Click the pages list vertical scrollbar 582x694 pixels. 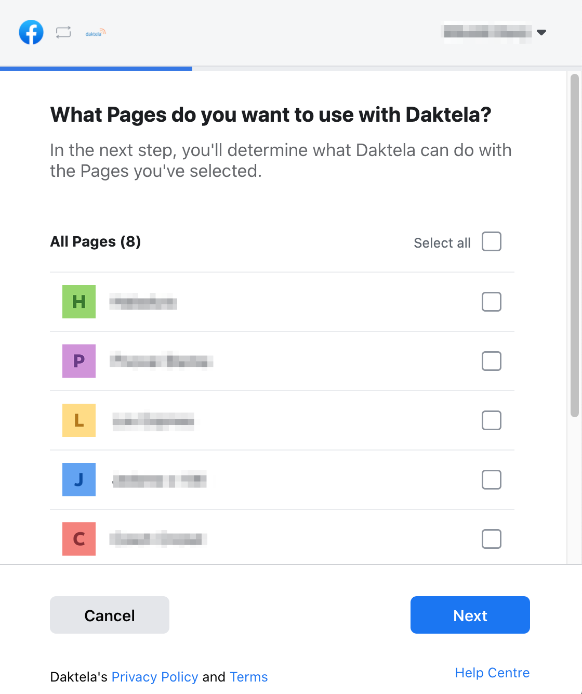tap(574, 246)
